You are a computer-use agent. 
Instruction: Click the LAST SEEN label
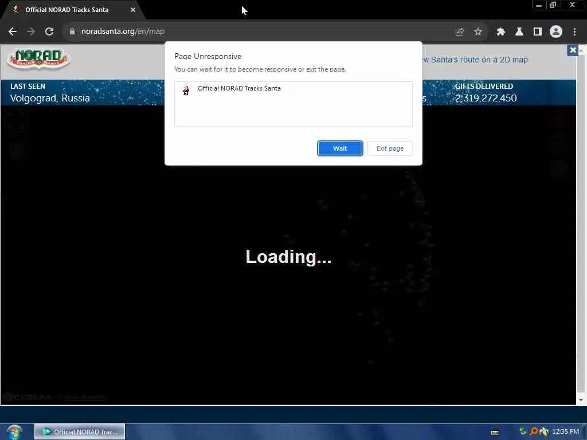coord(28,87)
